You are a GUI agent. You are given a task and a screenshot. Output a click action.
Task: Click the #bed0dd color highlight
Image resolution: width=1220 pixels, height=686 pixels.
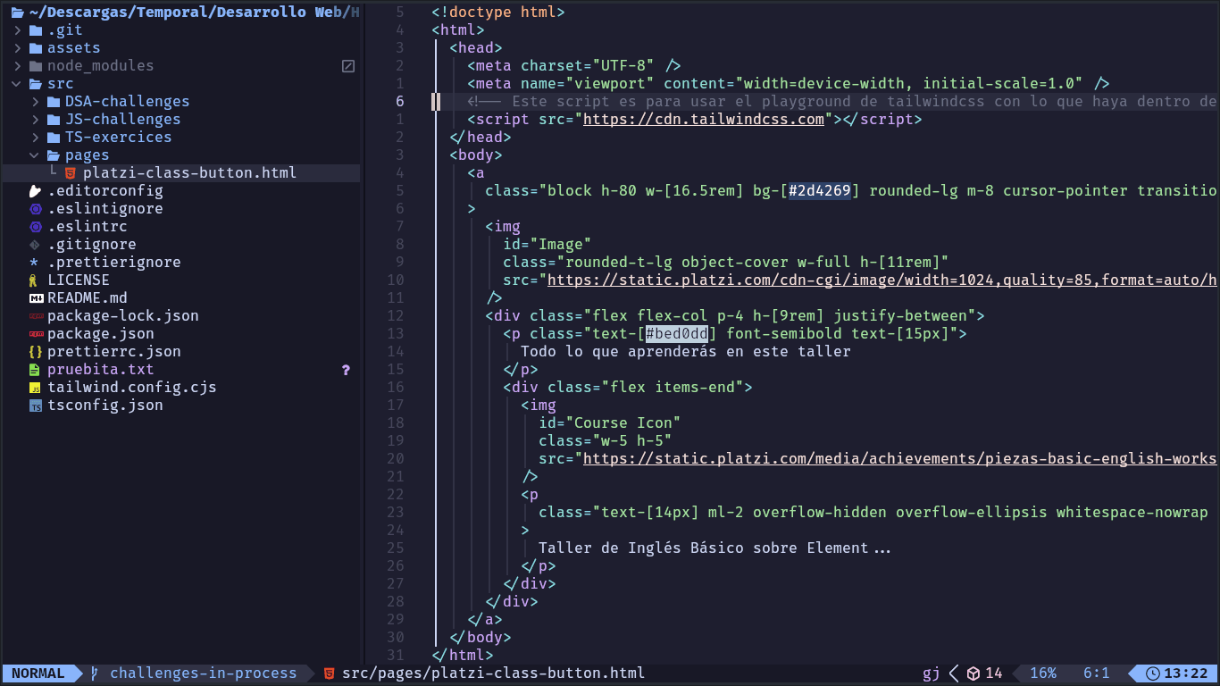(x=676, y=334)
